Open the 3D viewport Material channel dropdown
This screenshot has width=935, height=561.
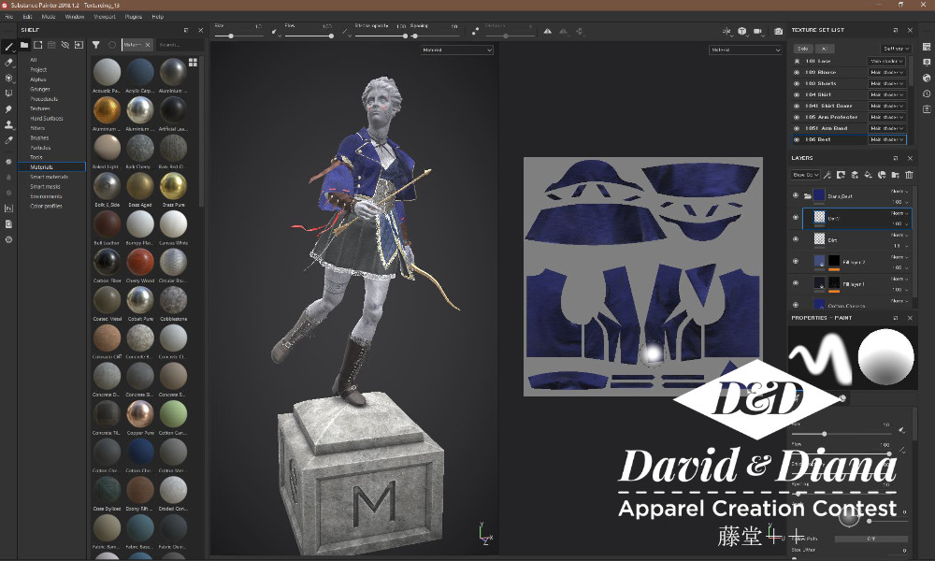pyautogui.click(x=457, y=50)
